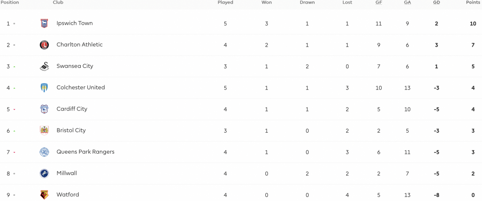Click the Ipswich Town club crest
The image size is (482, 201).
point(44,24)
